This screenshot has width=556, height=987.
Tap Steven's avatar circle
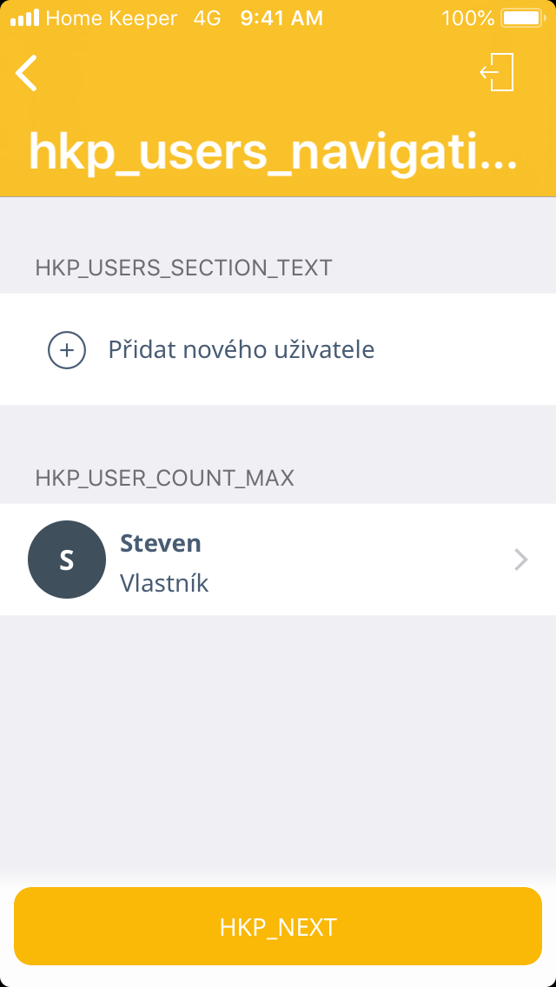pyautogui.click(x=67, y=560)
